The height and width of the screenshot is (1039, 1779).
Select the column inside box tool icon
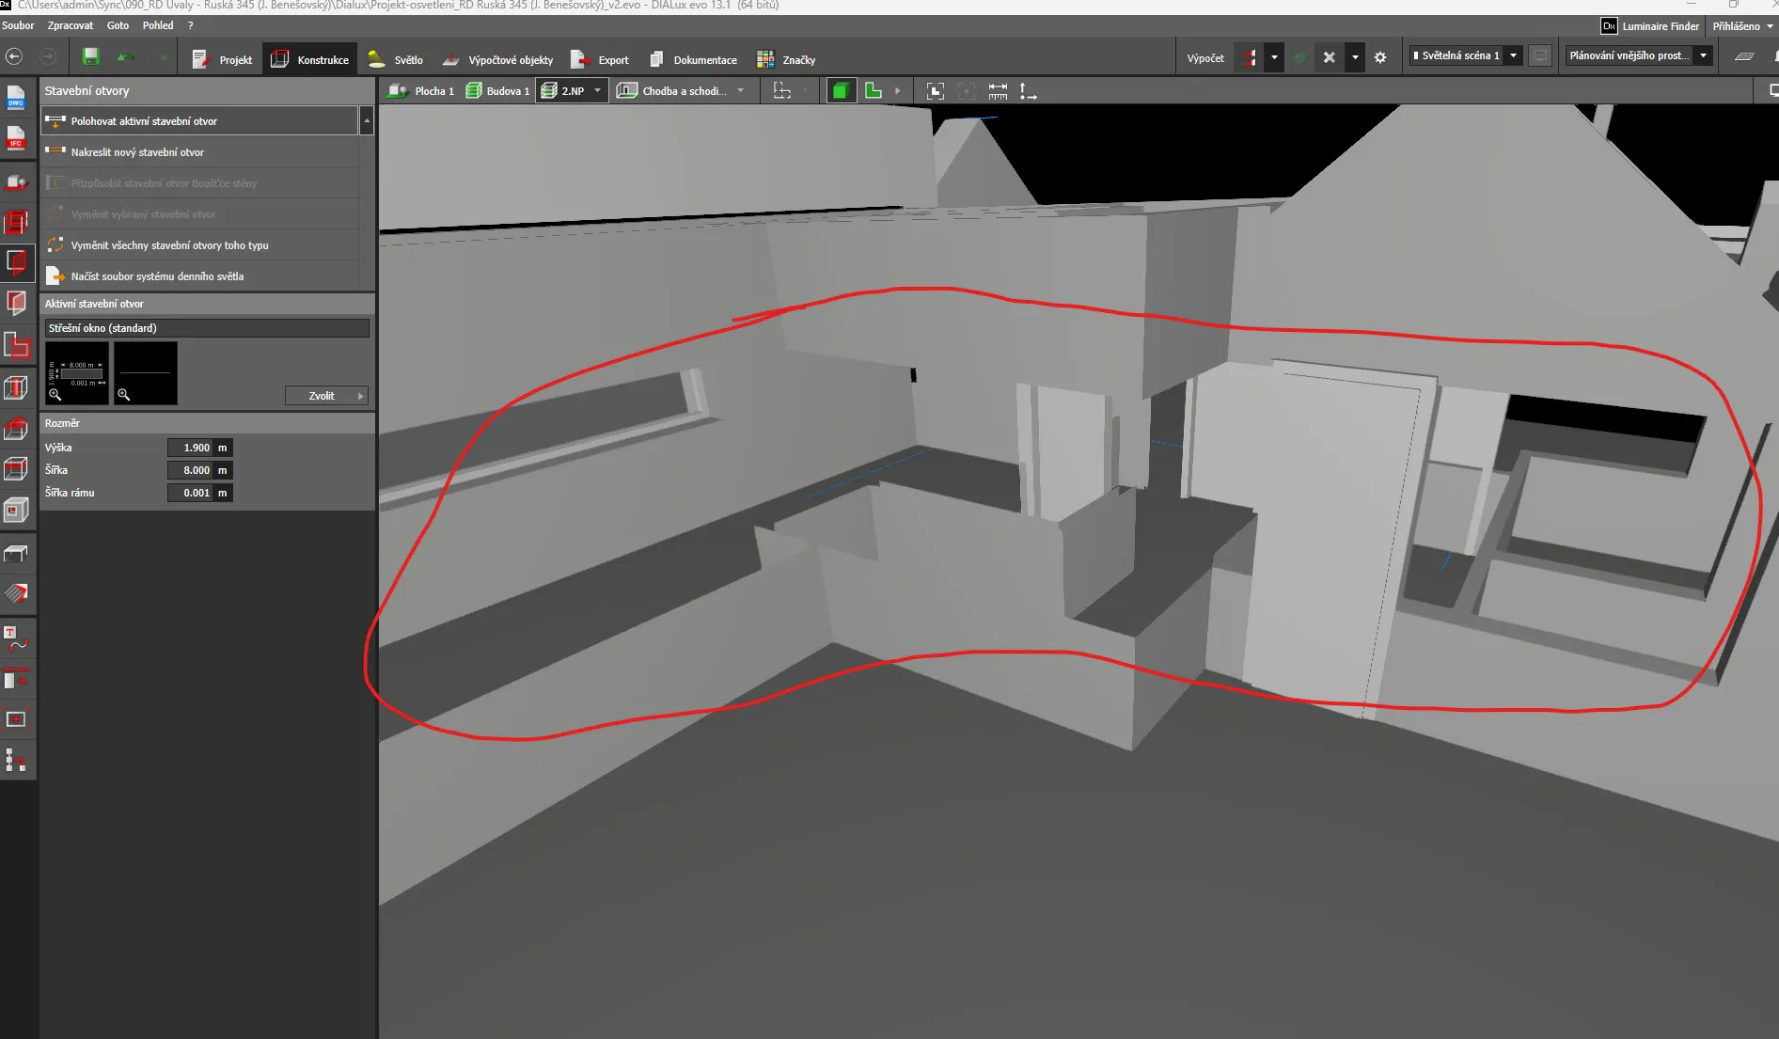[16, 386]
